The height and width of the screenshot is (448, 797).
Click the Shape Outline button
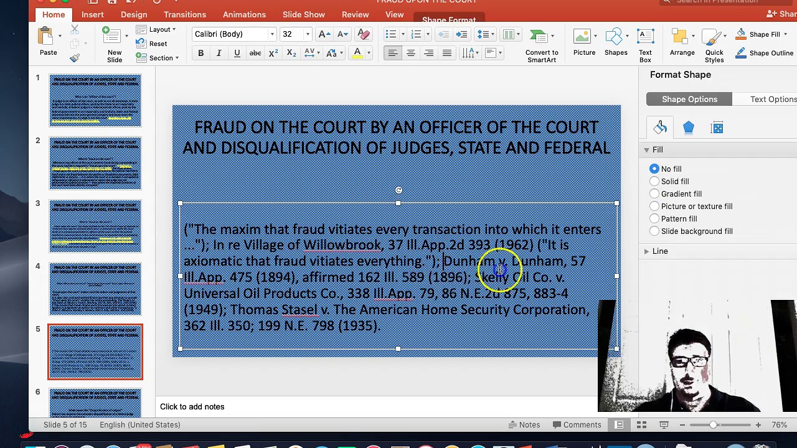coord(765,53)
